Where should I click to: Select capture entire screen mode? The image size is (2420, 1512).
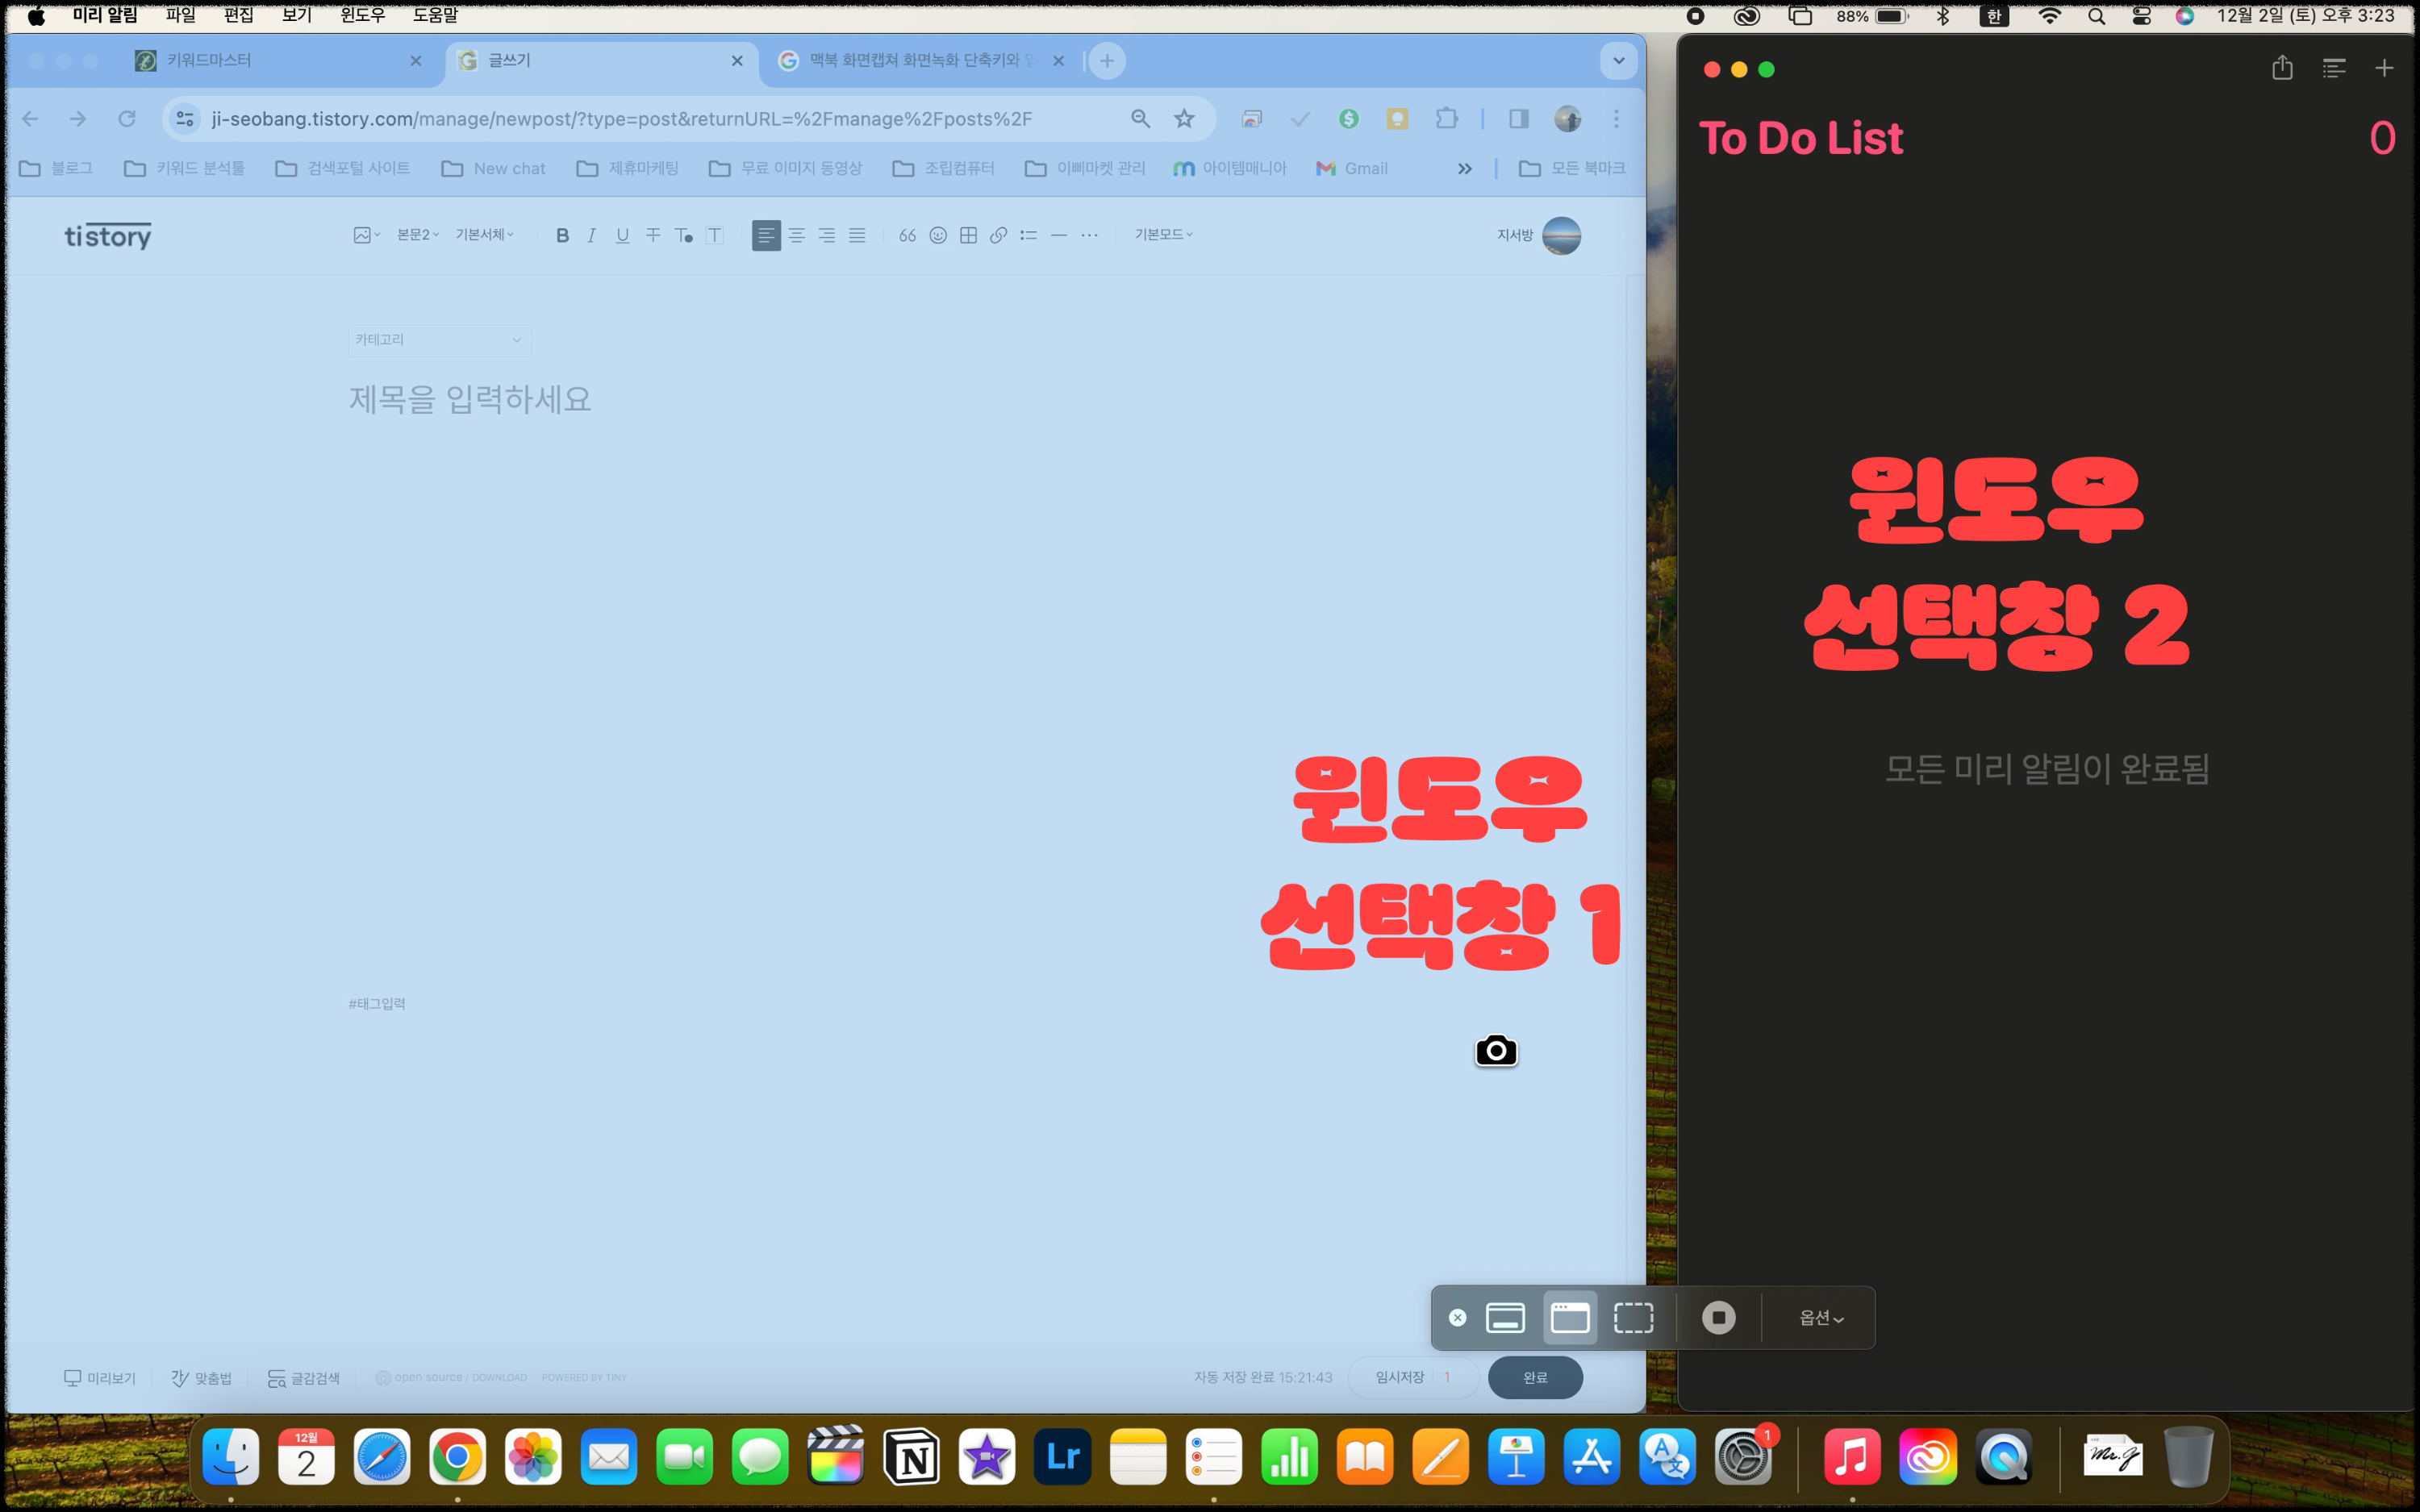coord(1505,1318)
